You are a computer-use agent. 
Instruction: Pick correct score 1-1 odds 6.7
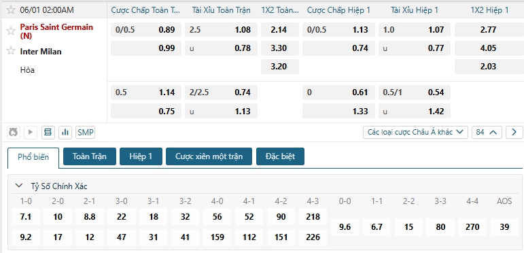(x=377, y=227)
